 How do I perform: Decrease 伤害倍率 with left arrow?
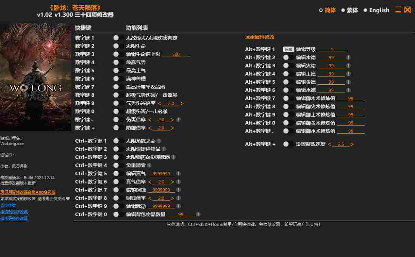tap(150, 120)
